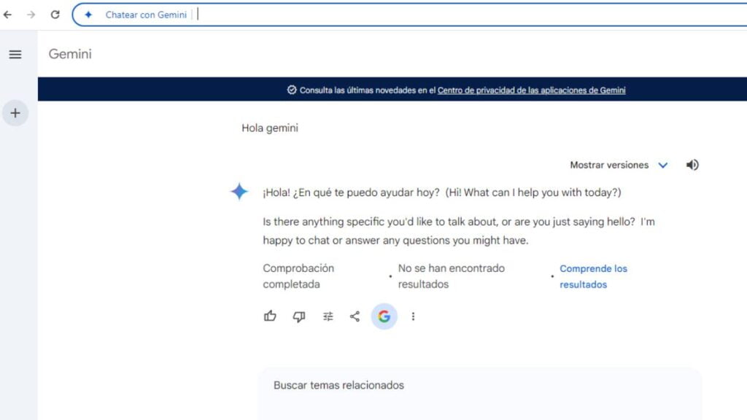Click the Gemini sparkle avatar beside the response
Screen dimensions: 747x420
(239, 192)
